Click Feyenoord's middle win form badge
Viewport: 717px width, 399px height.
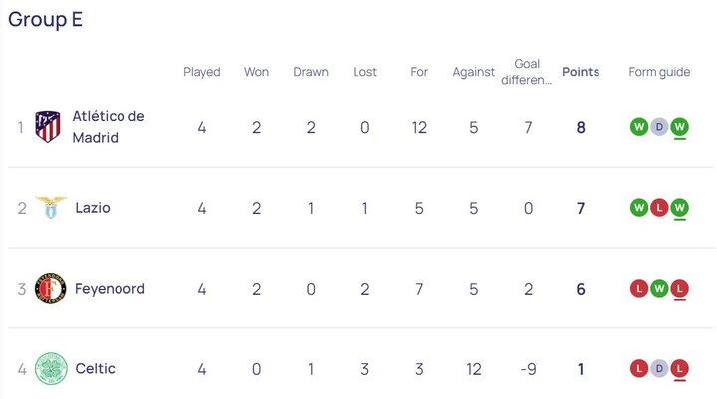pos(659,289)
